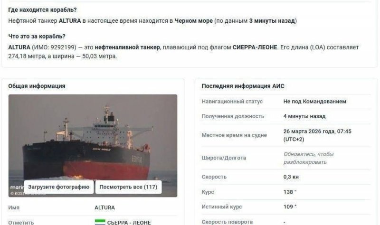Click the speed value '0,3 кн'
Image resolution: width=380 pixels, height=225 pixels.
(x=291, y=177)
